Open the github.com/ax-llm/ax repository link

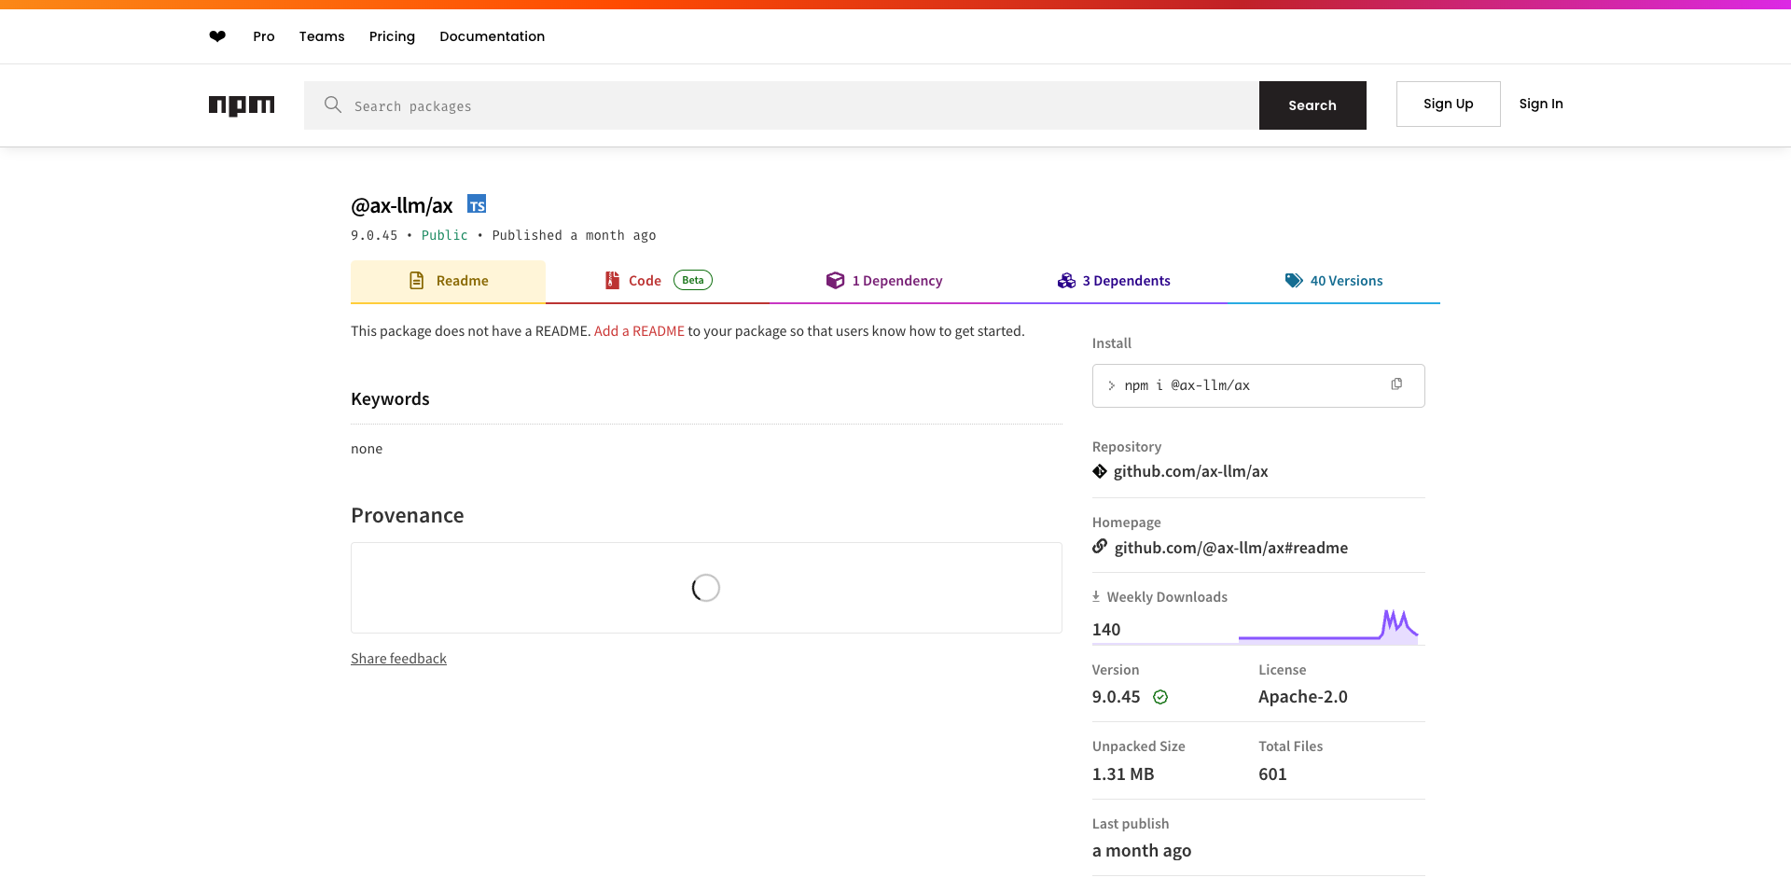pos(1190,471)
